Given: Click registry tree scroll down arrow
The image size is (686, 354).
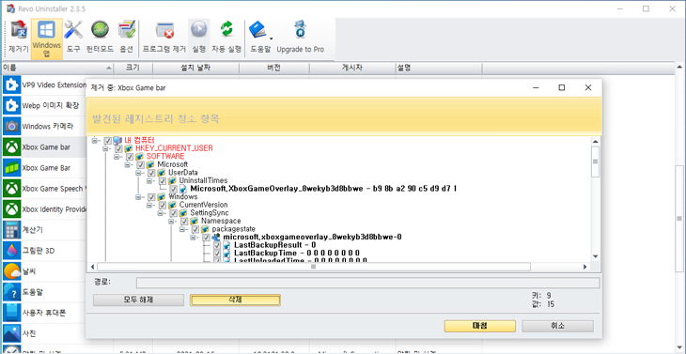Looking at the screenshot, I should pyautogui.click(x=595, y=256).
